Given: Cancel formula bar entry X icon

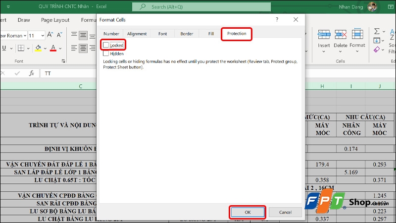Looking at the screenshot, I should (x=3, y=73).
